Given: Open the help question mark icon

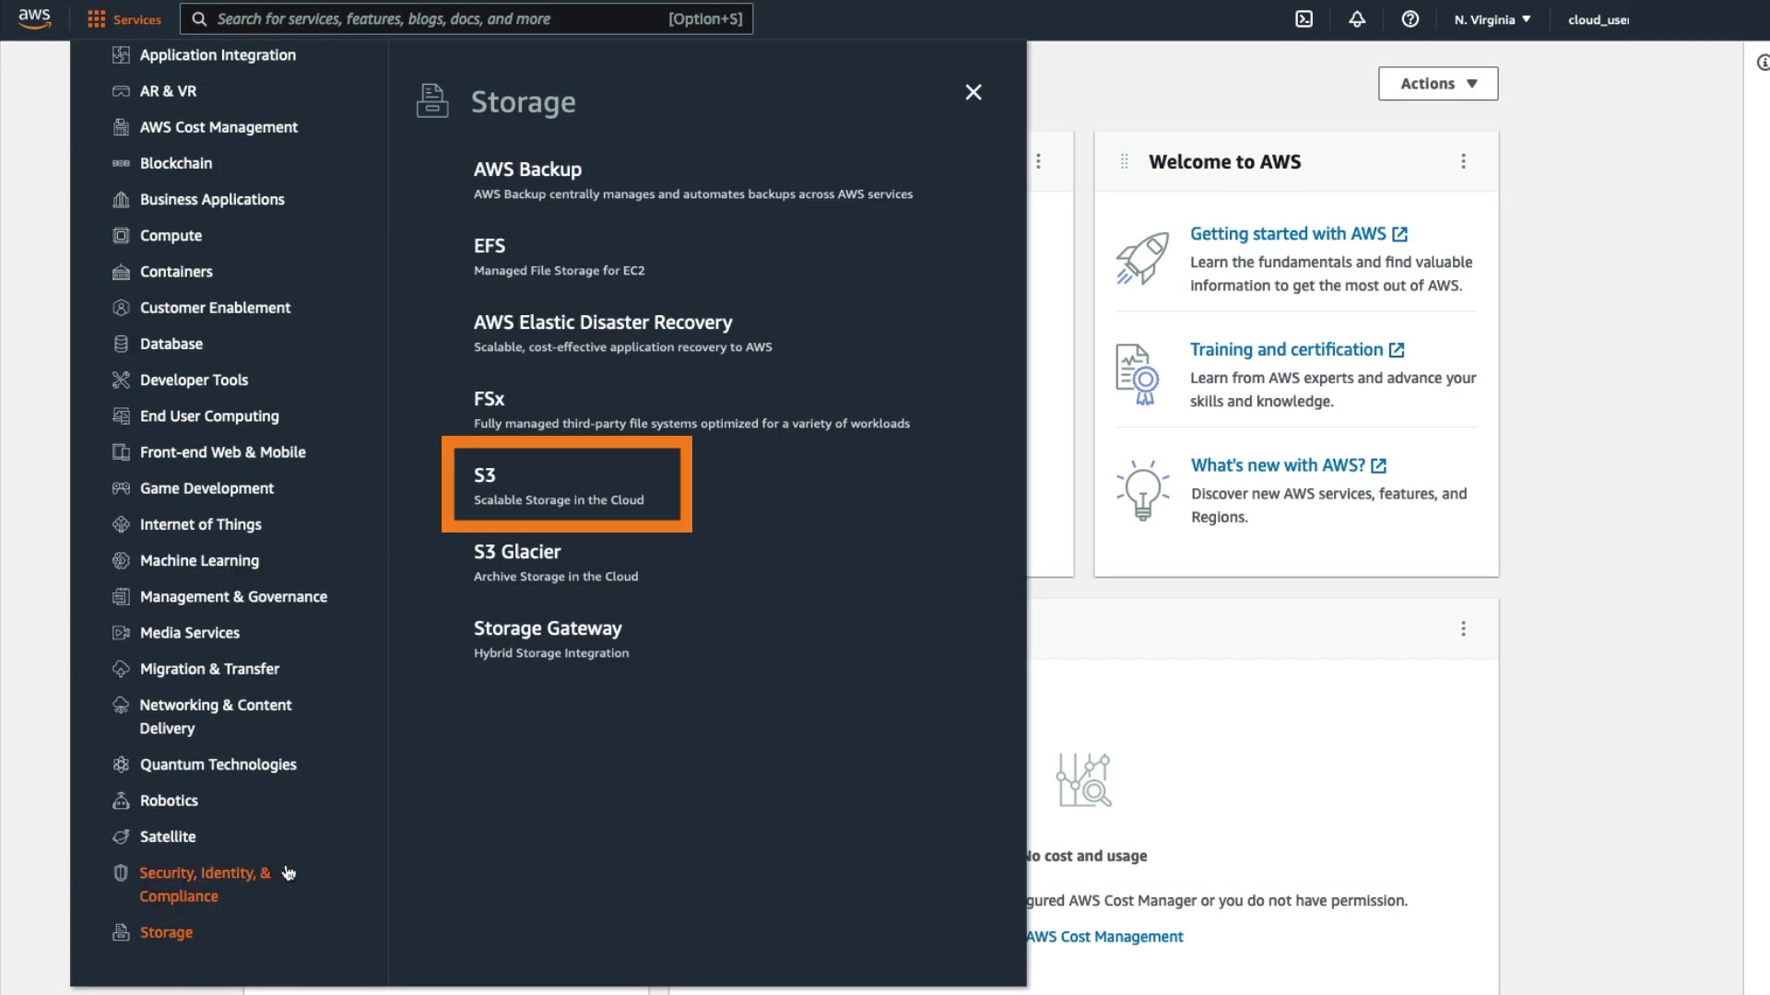Looking at the screenshot, I should point(1410,19).
